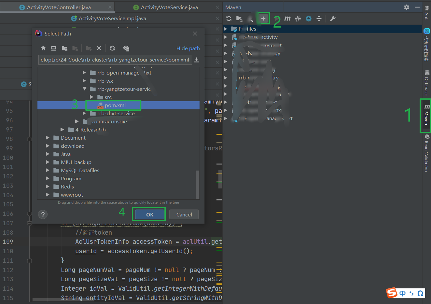
Task: Click the Add Maven Projects plus button
Action: [263, 19]
